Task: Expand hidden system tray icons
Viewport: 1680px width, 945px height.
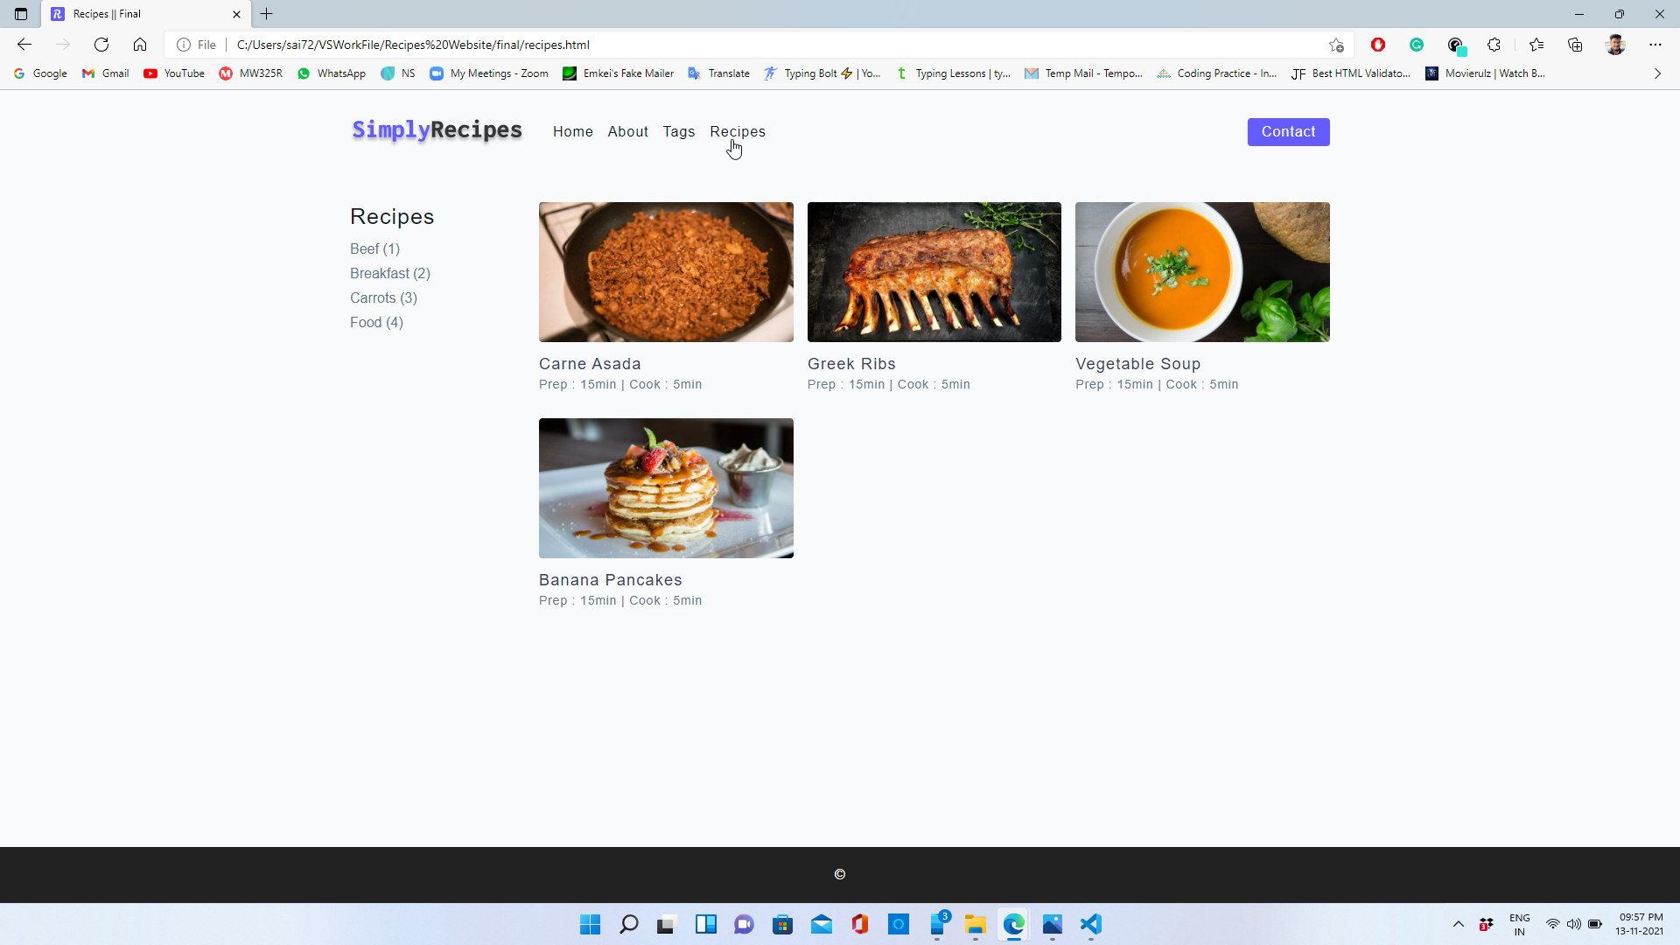Action: tap(1458, 924)
